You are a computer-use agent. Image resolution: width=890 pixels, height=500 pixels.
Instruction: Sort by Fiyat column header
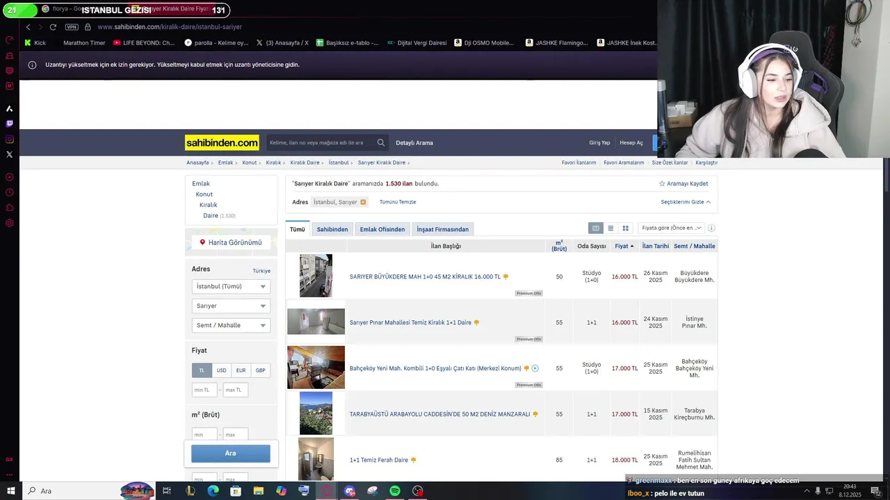click(x=624, y=246)
